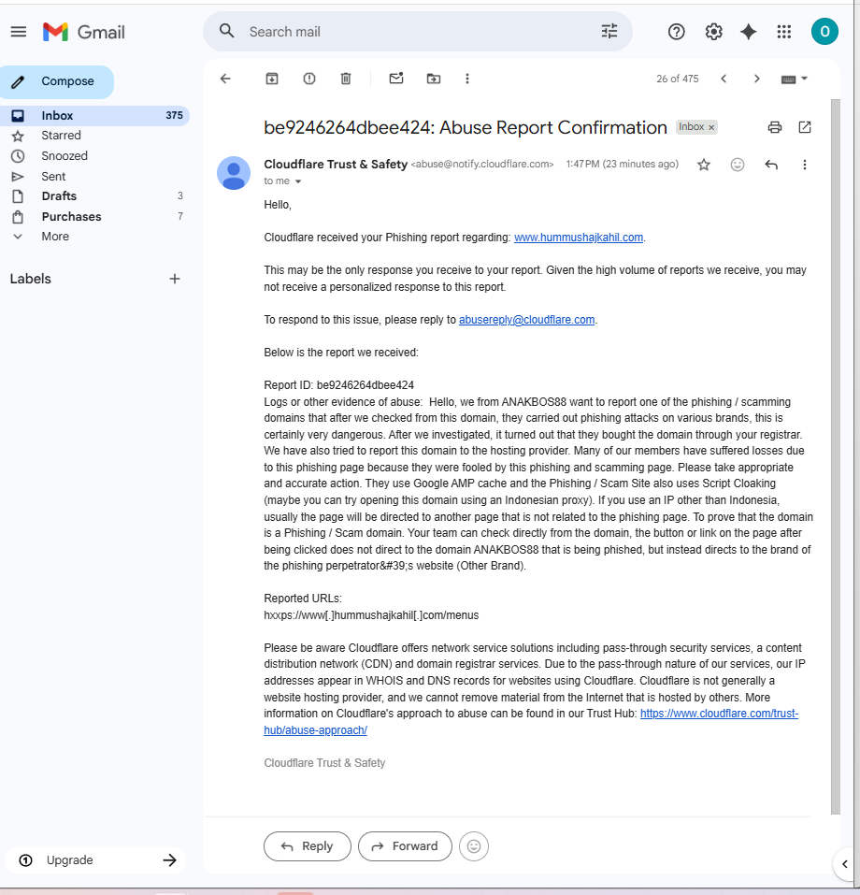This screenshot has height=895, width=860.
Task: Open www.hummushajkahil.com link
Action: [578, 238]
